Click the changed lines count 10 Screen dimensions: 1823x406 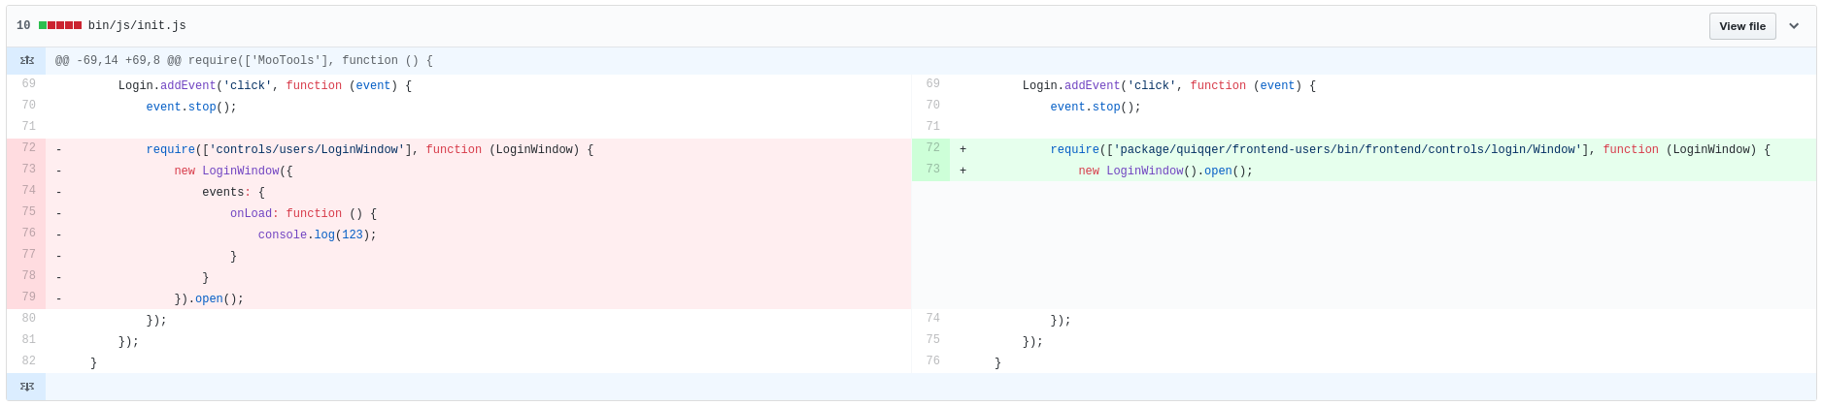23,25
